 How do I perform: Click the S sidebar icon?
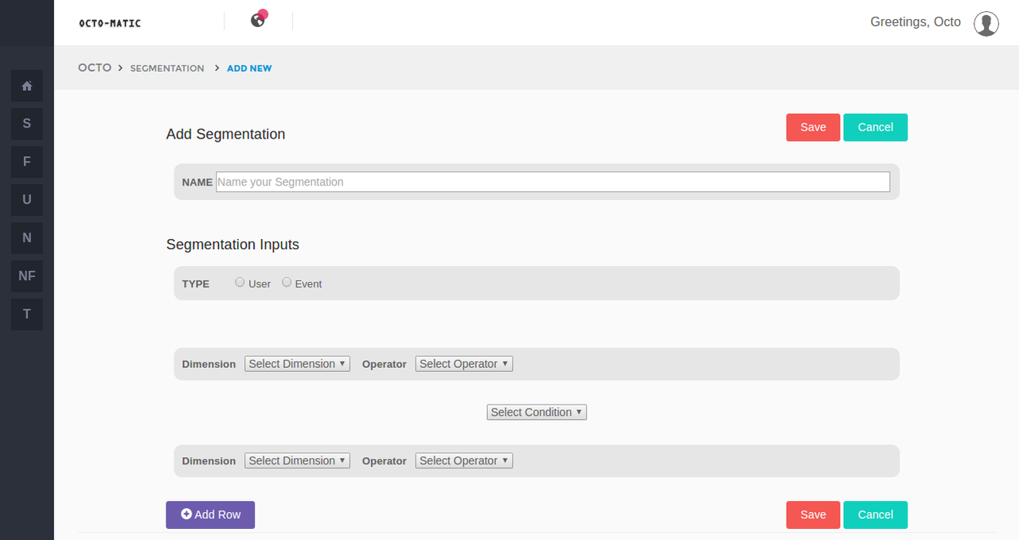[27, 123]
